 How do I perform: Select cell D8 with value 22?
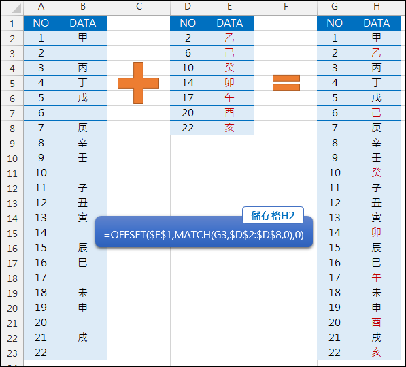tap(188, 128)
